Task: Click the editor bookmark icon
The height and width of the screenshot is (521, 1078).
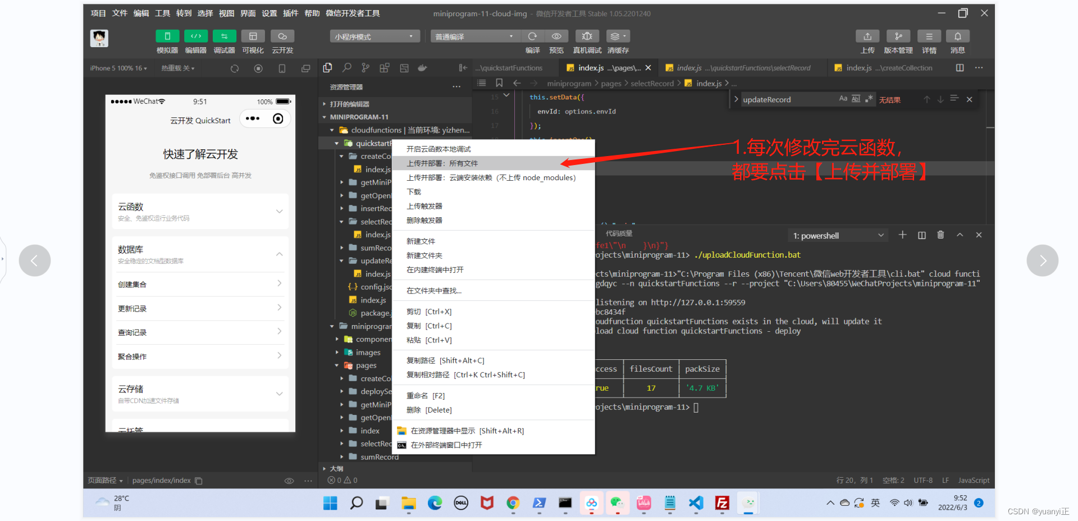Action: 499,83
